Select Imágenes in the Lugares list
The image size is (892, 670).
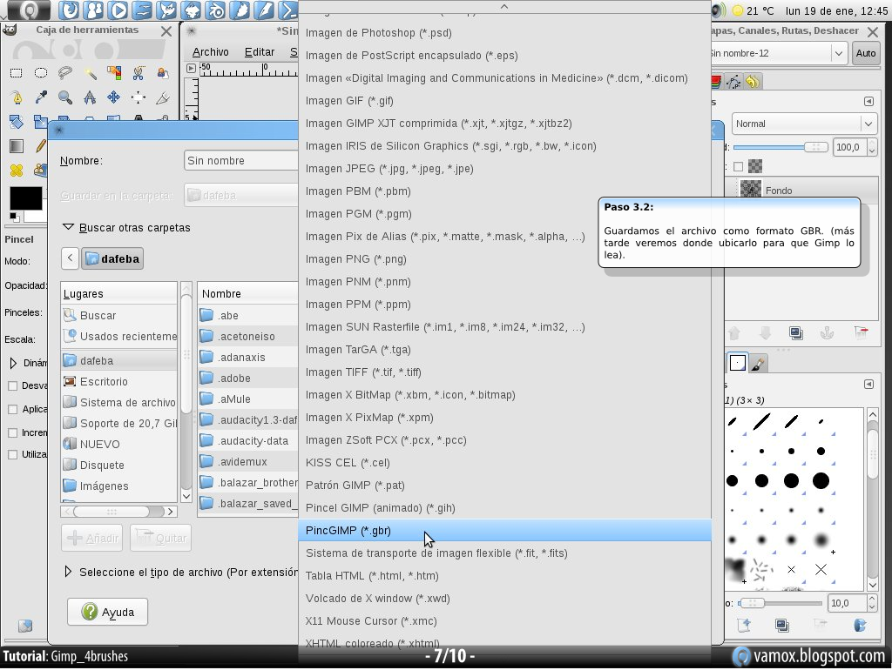(x=118, y=486)
